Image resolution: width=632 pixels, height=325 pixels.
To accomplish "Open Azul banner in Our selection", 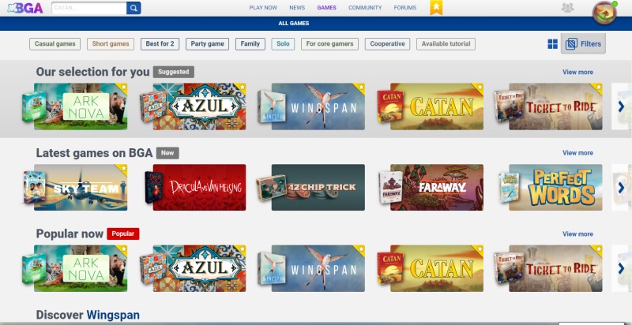I will pos(199,106).
